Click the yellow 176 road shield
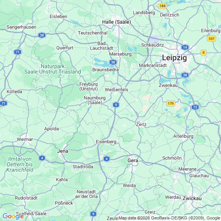 pyautogui.click(x=171, y=103)
